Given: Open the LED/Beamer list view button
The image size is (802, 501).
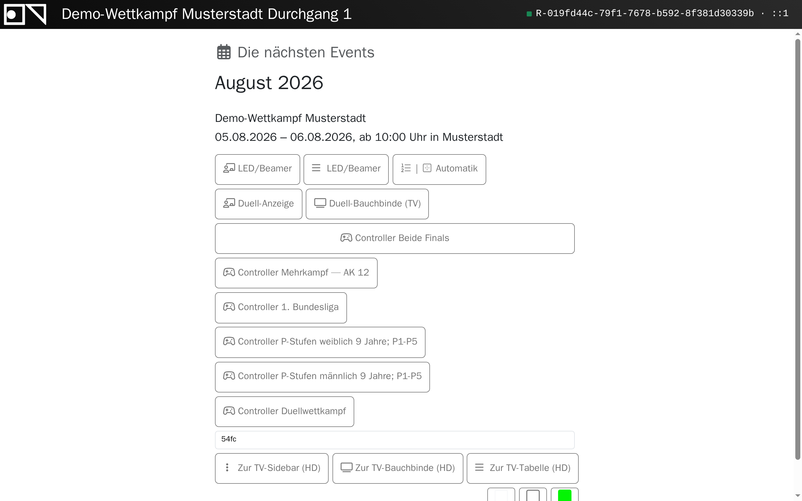Looking at the screenshot, I should 346,169.
